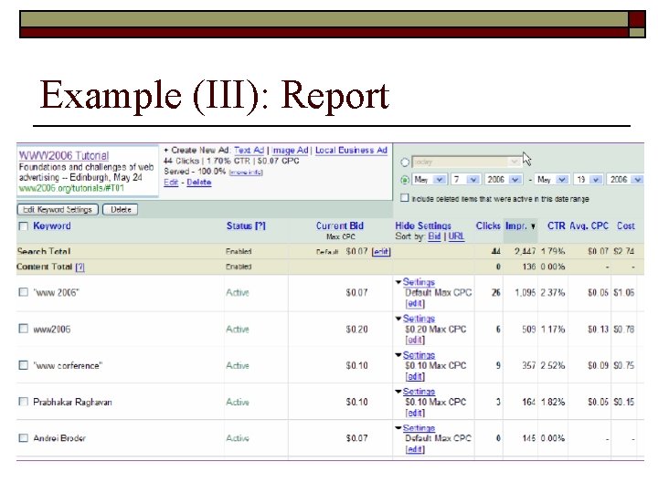Click edit link in "www 2006" settings
This screenshot has width=658, height=493.
tap(415, 303)
